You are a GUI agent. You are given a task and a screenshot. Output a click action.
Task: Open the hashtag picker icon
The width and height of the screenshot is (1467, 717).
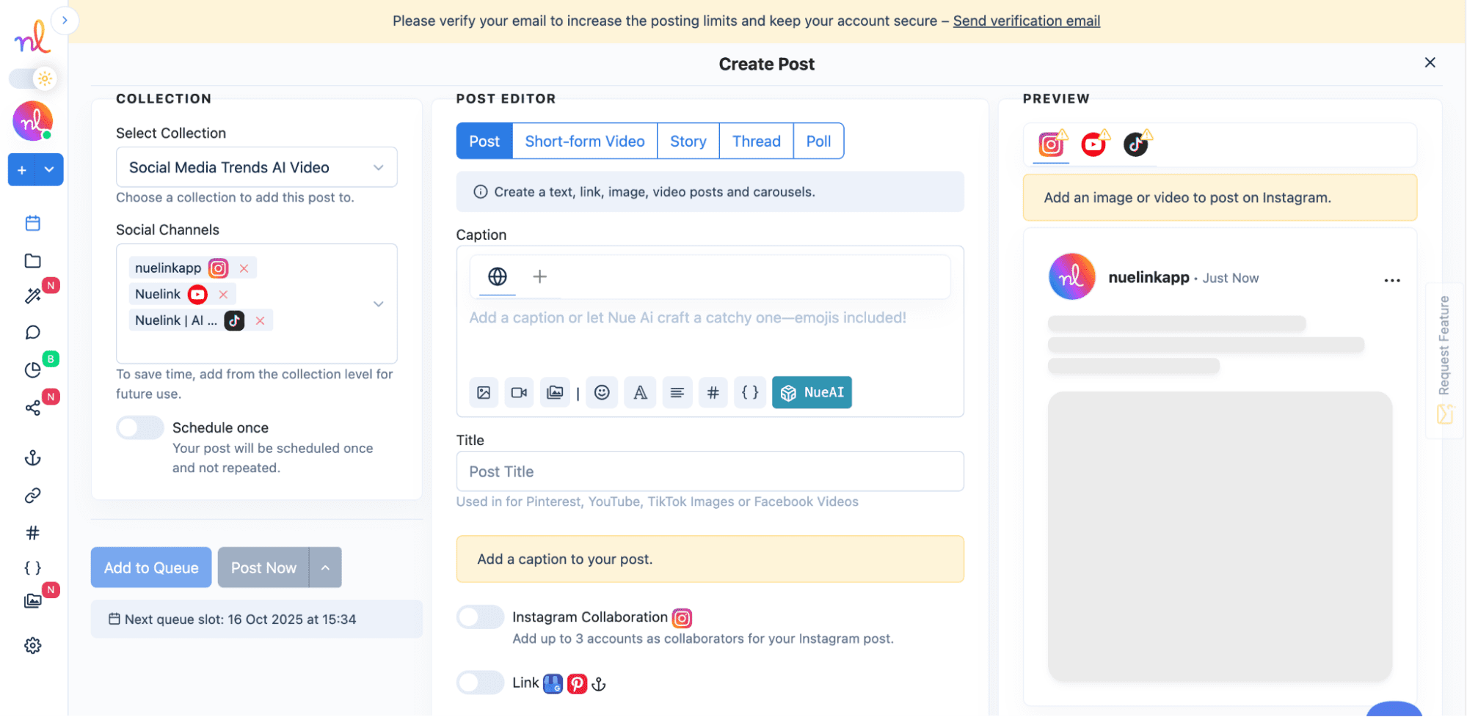(713, 392)
